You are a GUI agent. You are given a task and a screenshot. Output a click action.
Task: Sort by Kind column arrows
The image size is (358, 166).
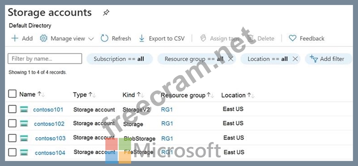(140, 95)
